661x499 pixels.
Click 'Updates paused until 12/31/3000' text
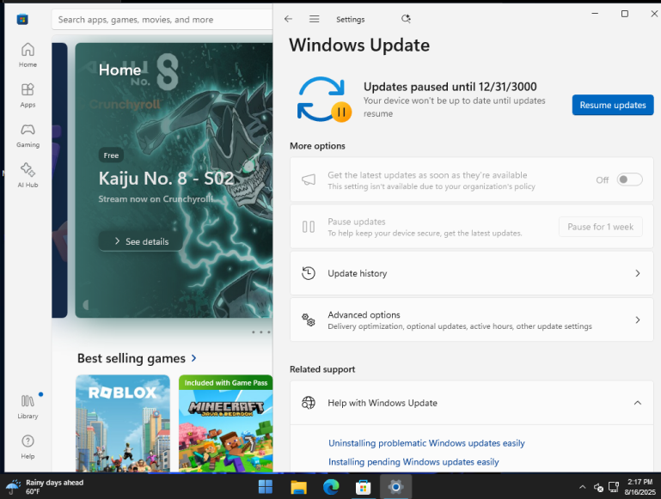(450, 87)
